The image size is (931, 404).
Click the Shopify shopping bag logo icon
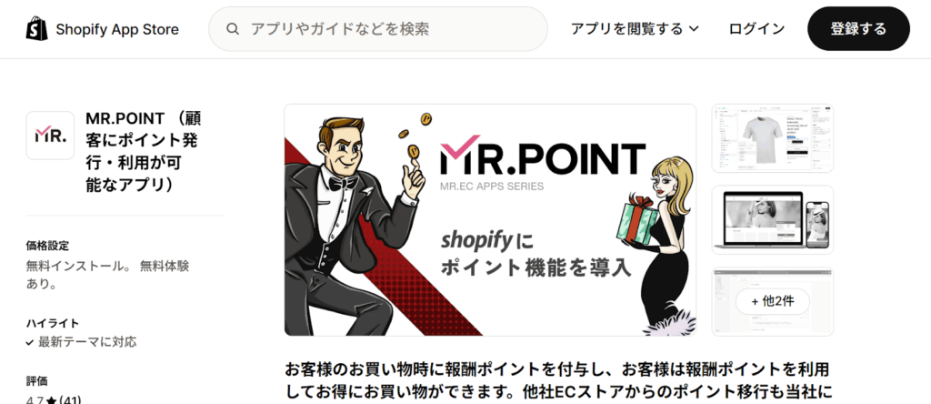tap(36, 28)
